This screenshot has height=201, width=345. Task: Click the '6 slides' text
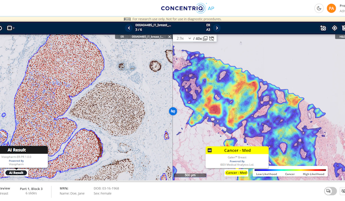pyautogui.click(x=31, y=193)
